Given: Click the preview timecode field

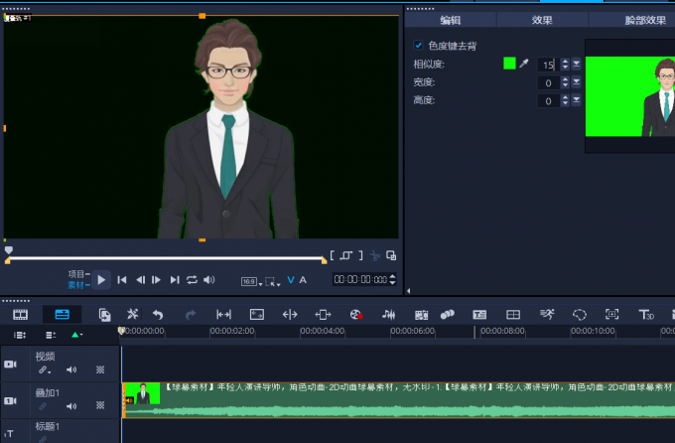Looking at the screenshot, I should click(360, 280).
